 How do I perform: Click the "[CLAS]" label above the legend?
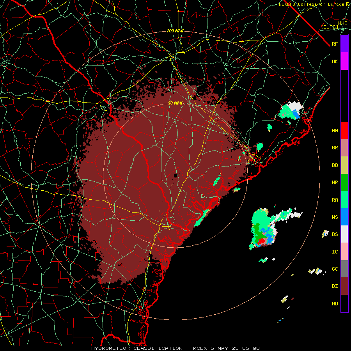pos(330,27)
